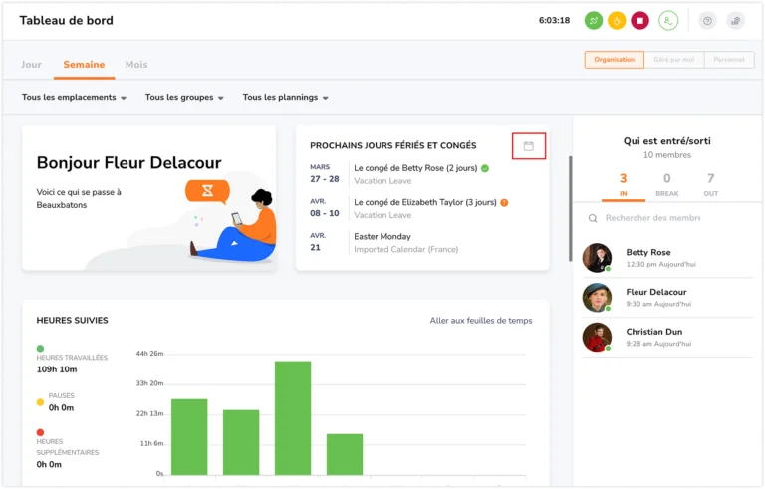Screen dimensions: 765x489
Task: Click the dashboard vertical scrollbar
Action: [570, 209]
